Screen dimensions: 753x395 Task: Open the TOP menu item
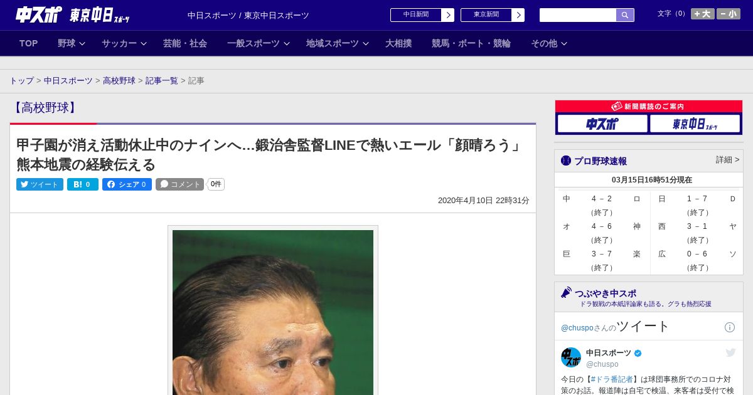click(x=29, y=43)
